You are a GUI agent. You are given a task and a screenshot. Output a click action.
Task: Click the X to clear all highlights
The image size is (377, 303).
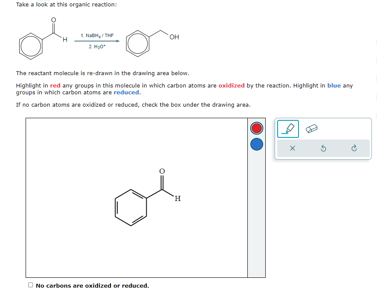pyautogui.click(x=292, y=148)
